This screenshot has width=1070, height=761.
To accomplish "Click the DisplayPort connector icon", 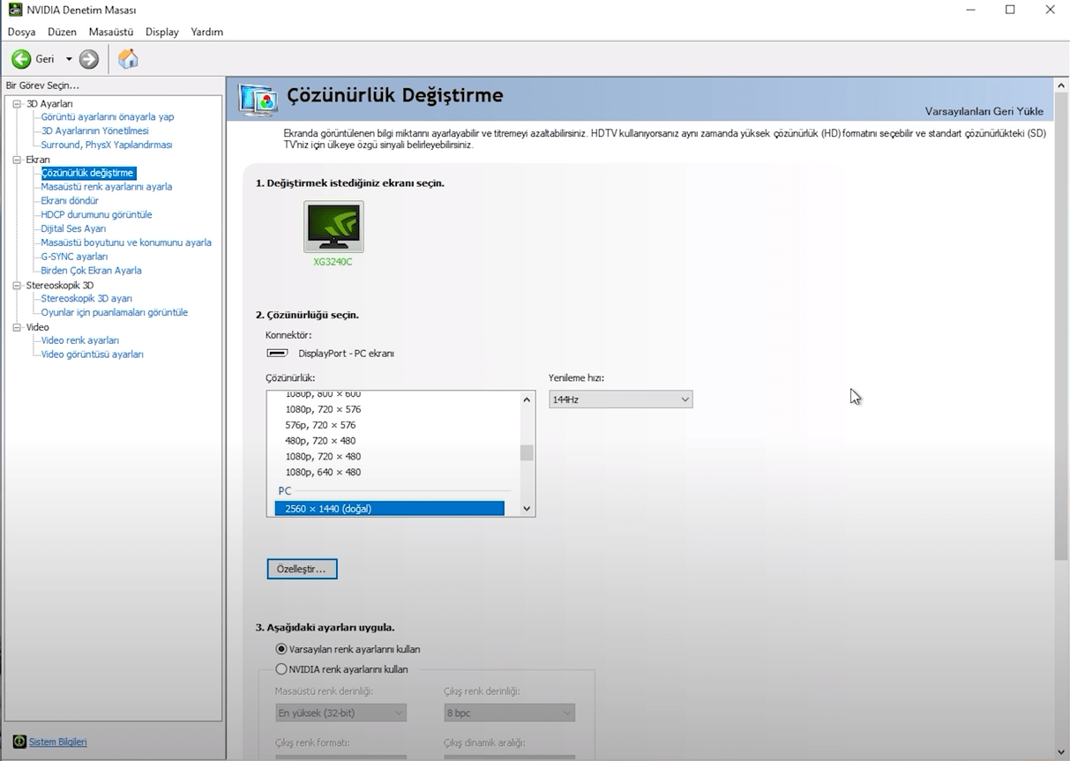I will [277, 354].
